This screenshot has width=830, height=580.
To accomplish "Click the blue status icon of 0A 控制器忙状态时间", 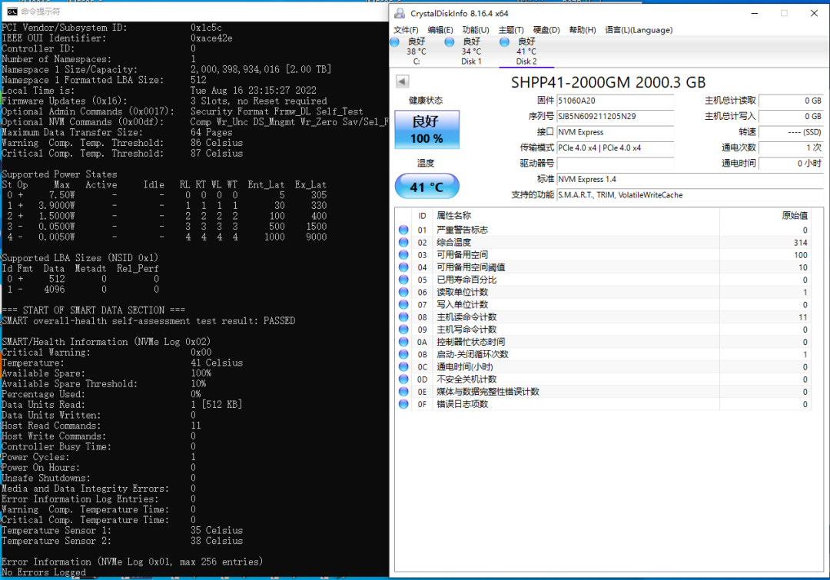I will click(x=403, y=342).
